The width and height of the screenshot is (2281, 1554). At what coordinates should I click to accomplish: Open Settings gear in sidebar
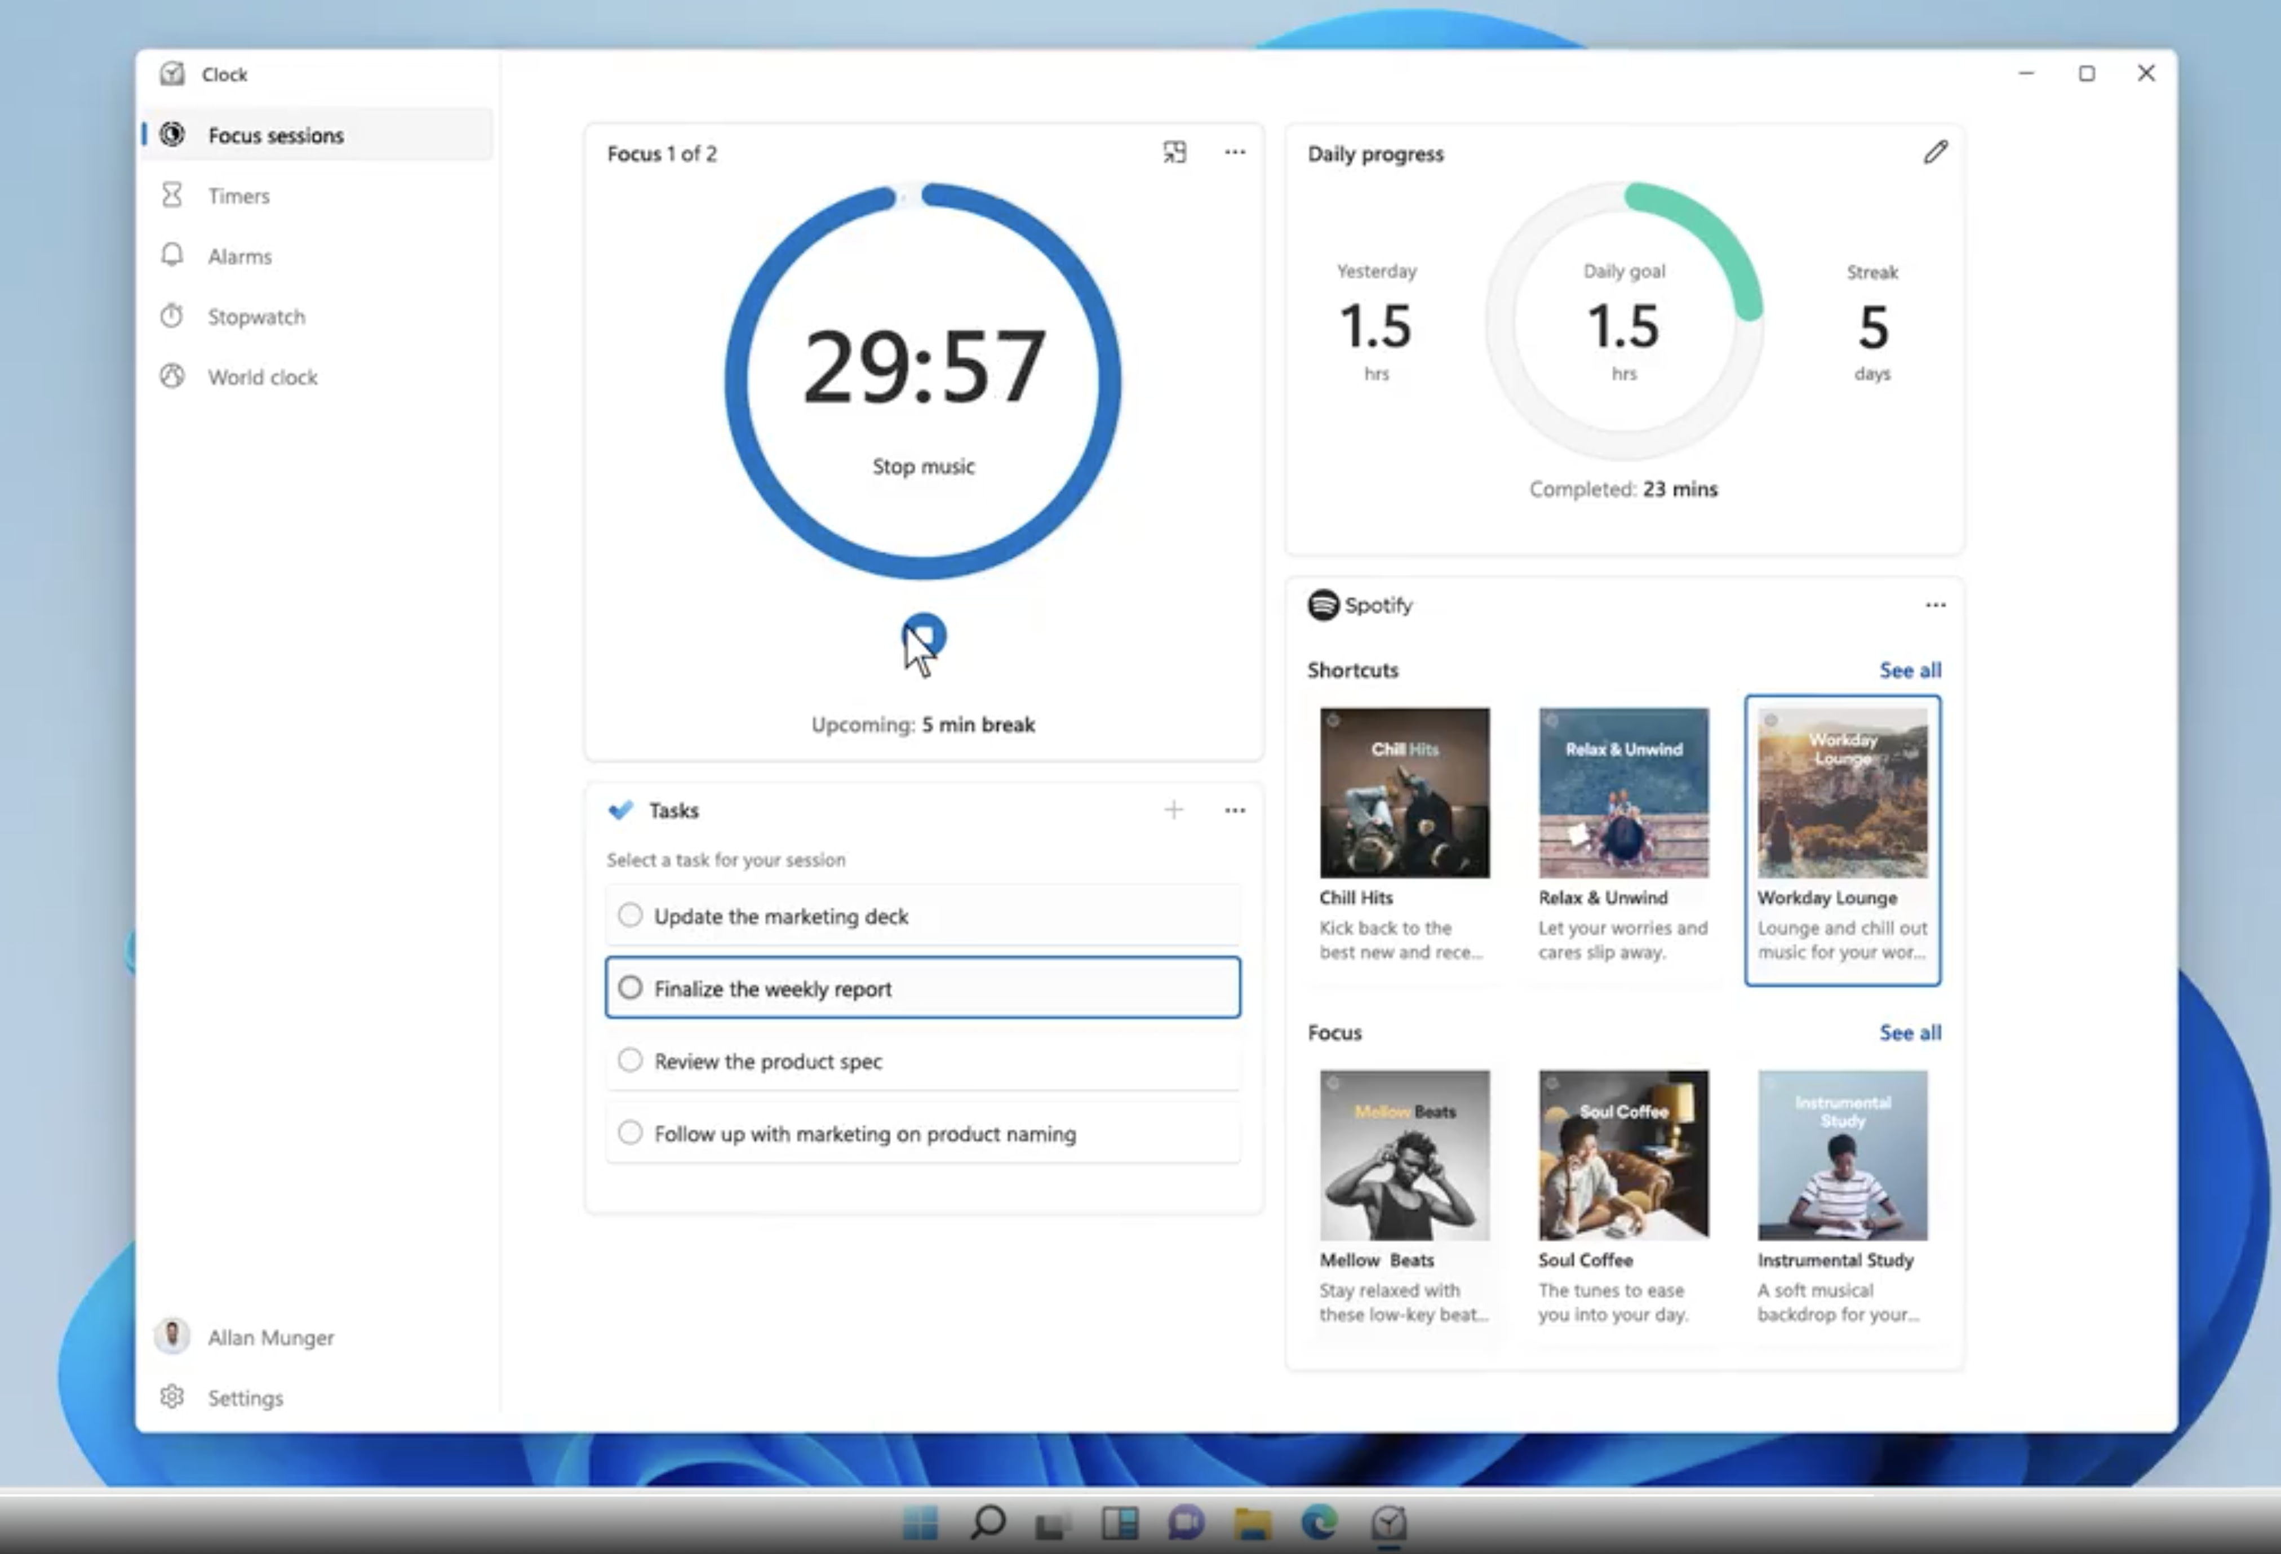(243, 1397)
